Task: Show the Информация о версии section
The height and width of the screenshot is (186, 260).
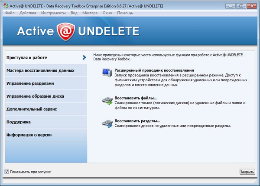Action: 29,135
